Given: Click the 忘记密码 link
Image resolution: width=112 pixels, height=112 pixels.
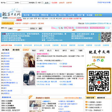Looking at the screenshot, I should (54, 3).
